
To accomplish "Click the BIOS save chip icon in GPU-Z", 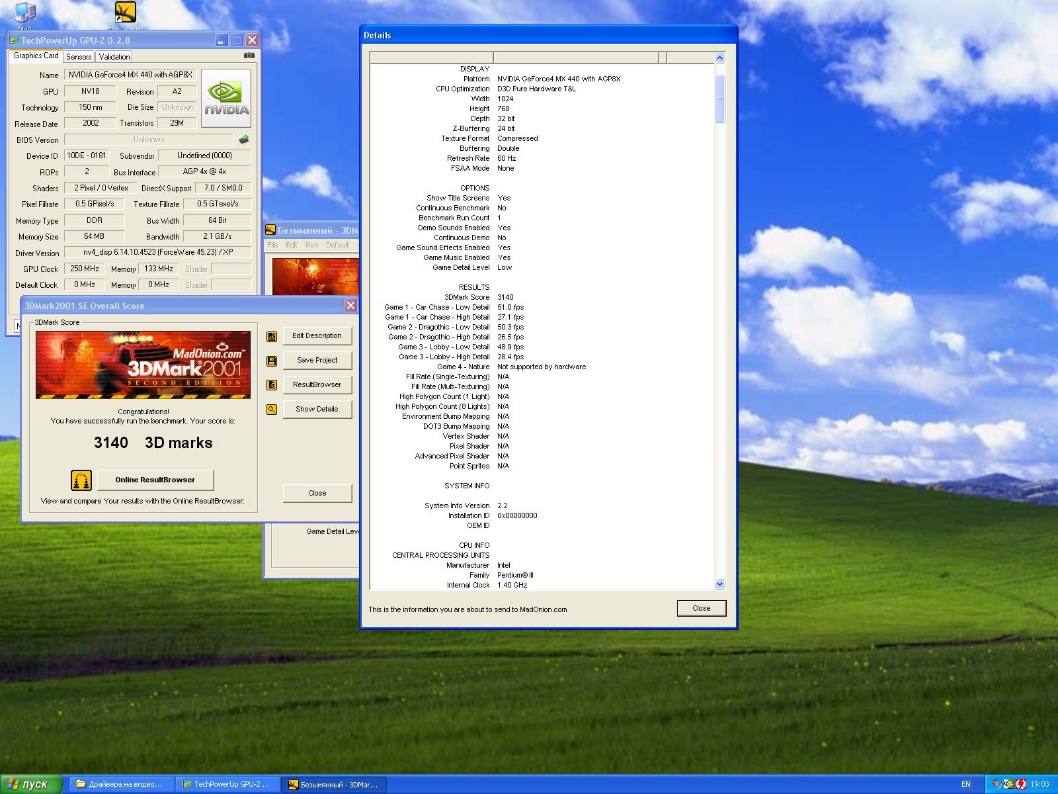I will click(x=244, y=140).
